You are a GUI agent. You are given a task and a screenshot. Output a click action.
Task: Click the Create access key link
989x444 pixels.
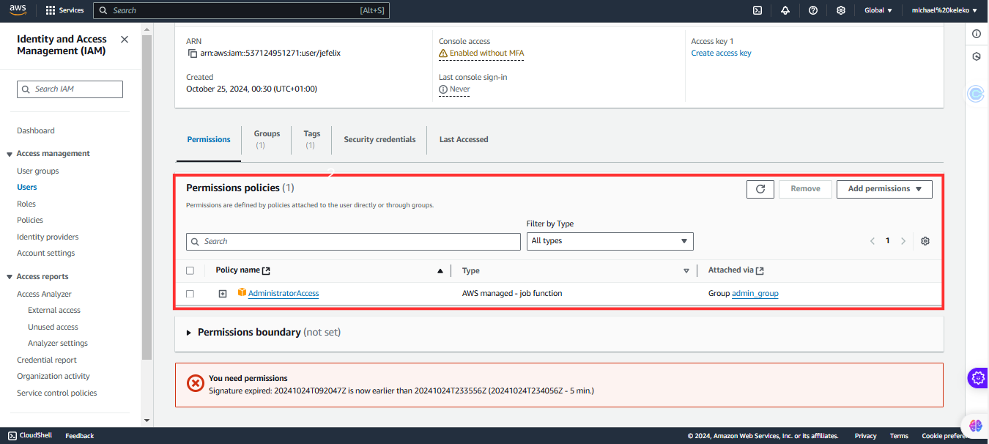[722, 53]
